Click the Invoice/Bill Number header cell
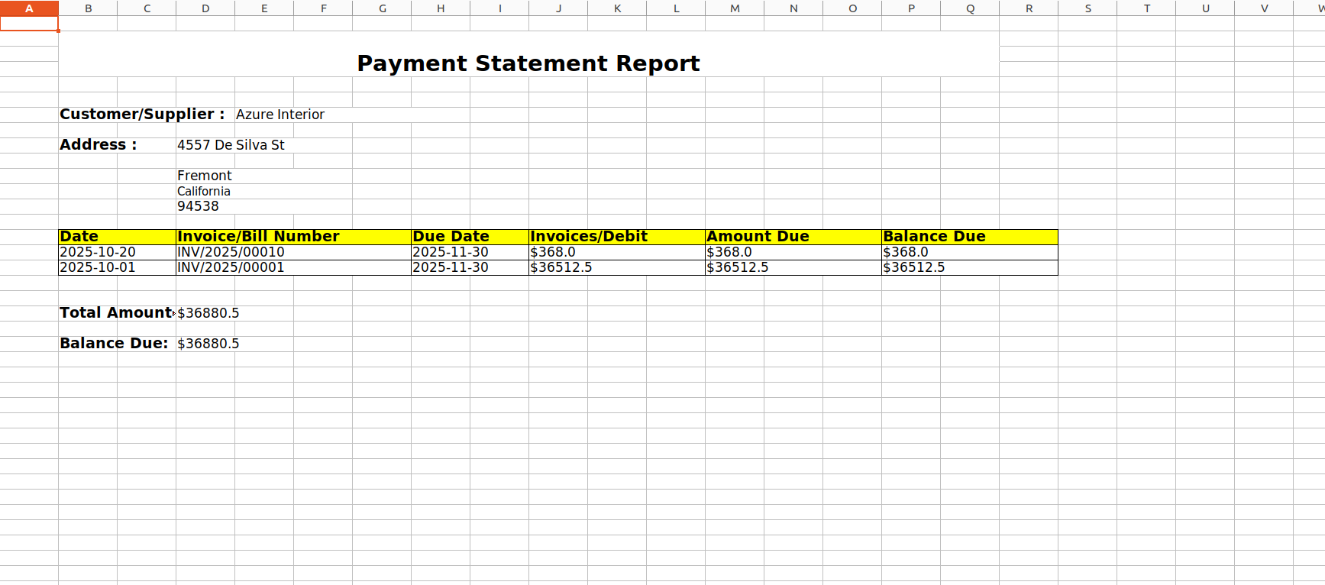Image resolution: width=1325 pixels, height=585 pixels. [x=294, y=237]
